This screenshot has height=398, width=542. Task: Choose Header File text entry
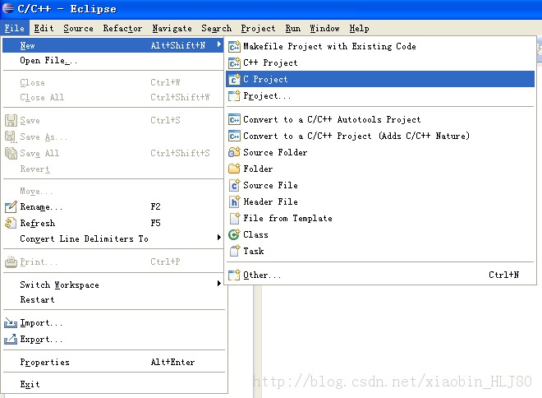pyautogui.click(x=271, y=201)
